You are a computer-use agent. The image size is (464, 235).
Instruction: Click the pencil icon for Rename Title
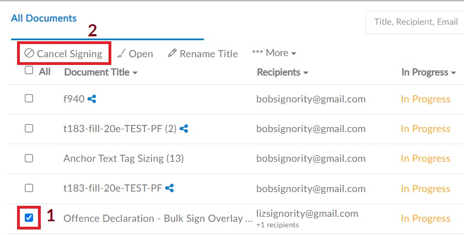click(172, 53)
